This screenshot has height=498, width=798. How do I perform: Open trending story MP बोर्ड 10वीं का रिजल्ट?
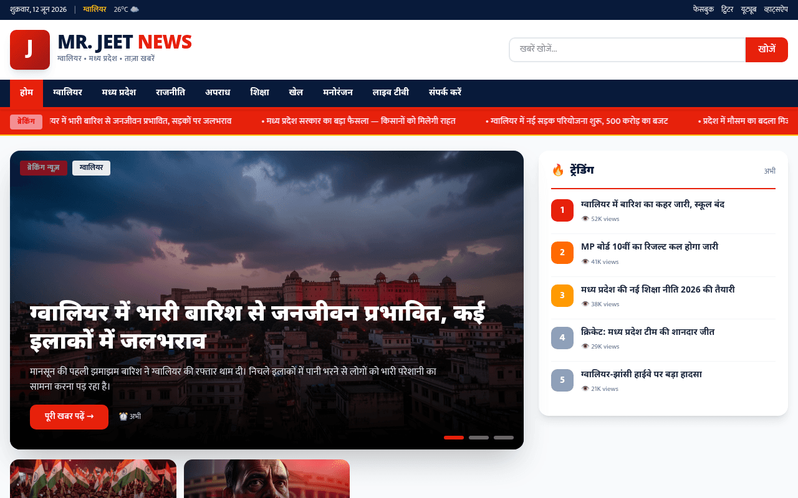(x=650, y=247)
